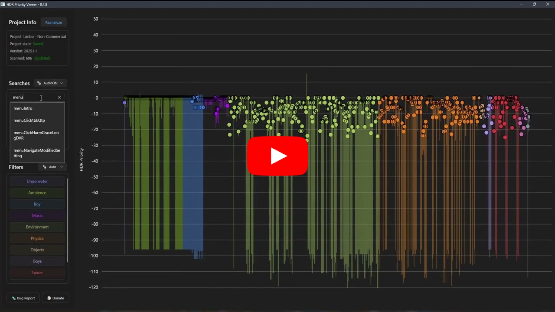Minimize the HDR Priority Viewer window
Screen dimensions: 555x312
point(521,4)
